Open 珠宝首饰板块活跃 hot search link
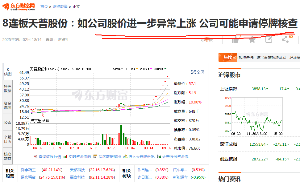 [271, 58]
